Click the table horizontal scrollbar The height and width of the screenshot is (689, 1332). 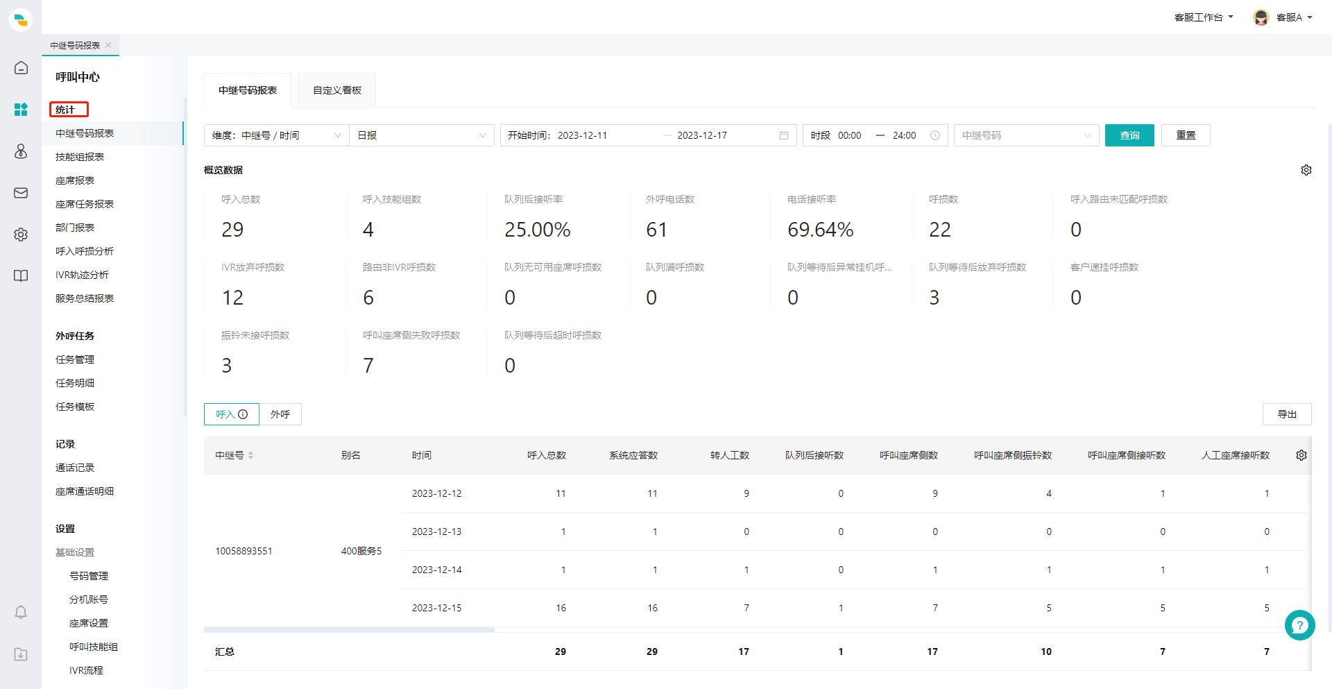click(349, 630)
